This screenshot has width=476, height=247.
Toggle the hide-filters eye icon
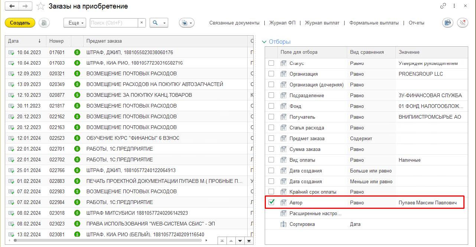463,23
